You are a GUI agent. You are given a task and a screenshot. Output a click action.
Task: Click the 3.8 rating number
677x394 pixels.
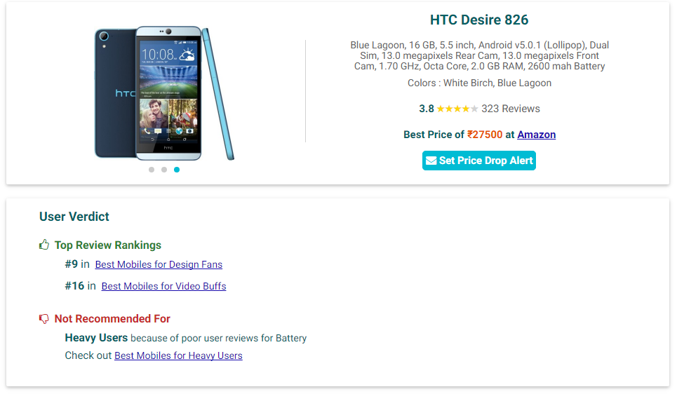(x=426, y=109)
